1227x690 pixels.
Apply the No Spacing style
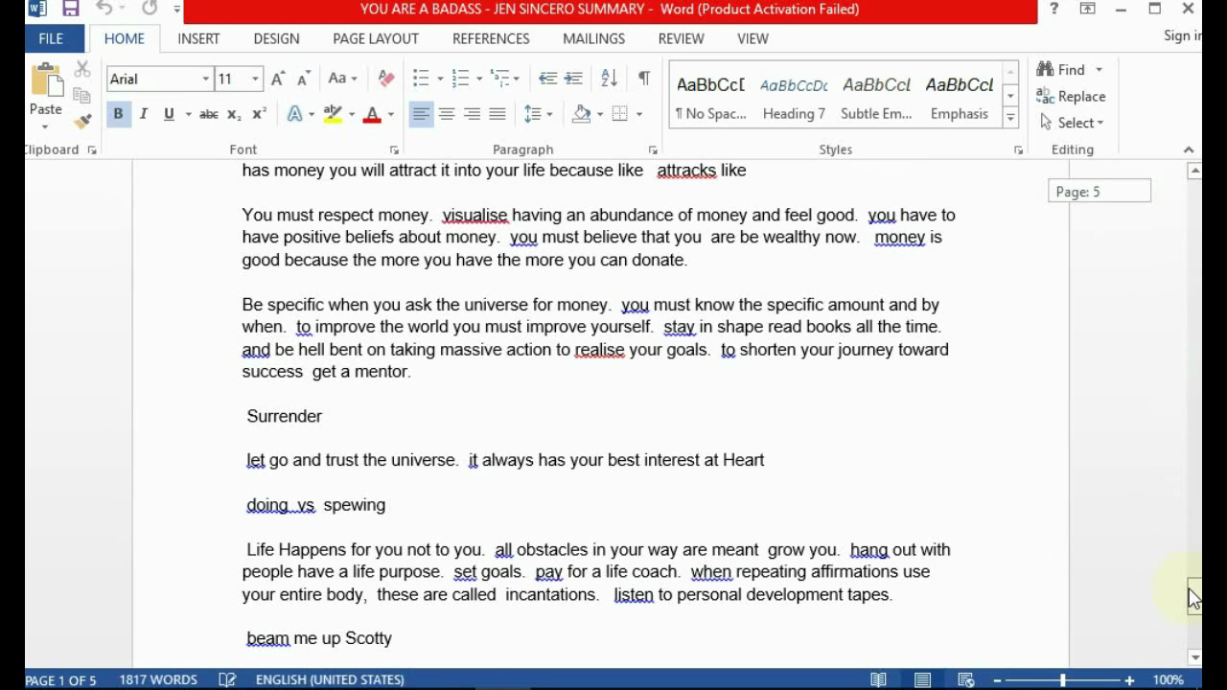pyautogui.click(x=710, y=98)
